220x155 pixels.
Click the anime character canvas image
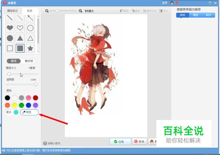coord(106,75)
